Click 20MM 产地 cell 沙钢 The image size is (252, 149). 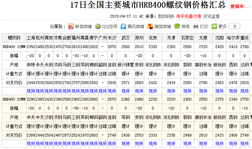(x=49, y=118)
